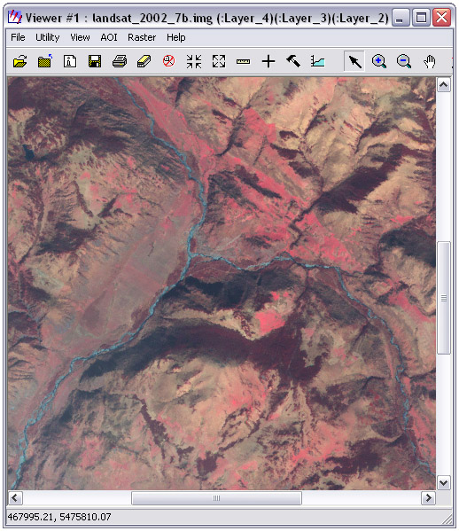This screenshot has height=531, width=459.
Task: Choose the Zoom Out magnifier
Action: [404, 62]
